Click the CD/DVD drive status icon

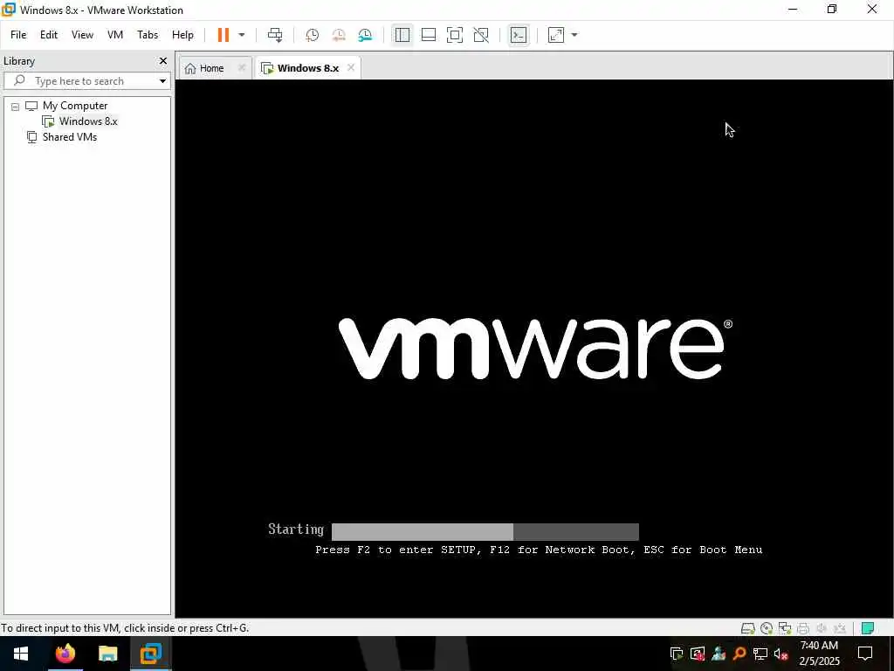[767, 628]
